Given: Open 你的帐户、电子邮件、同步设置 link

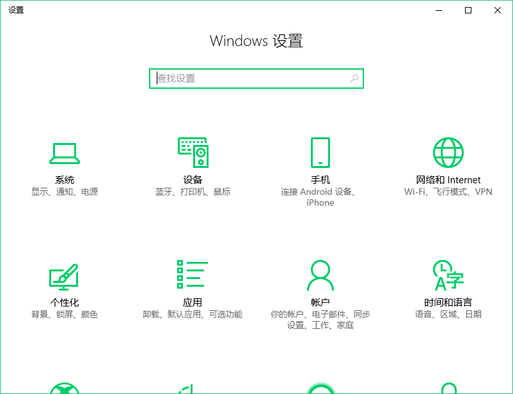Looking at the screenshot, I should pyautogui.click(x=320, y=319).
